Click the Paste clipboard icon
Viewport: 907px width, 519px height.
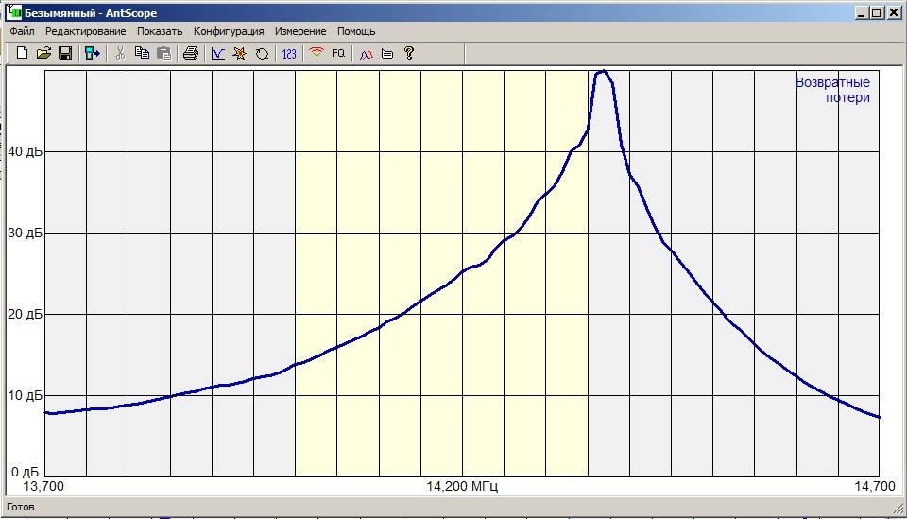click(164, 53)
